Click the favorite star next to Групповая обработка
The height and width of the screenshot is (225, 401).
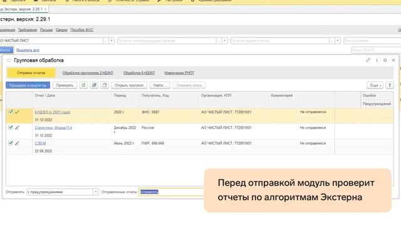click(x=9, y=61)
